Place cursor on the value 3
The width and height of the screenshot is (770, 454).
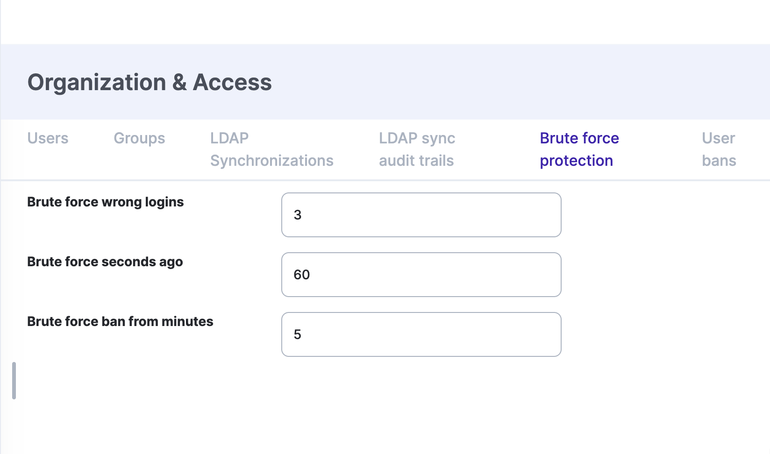pos(298,215)
